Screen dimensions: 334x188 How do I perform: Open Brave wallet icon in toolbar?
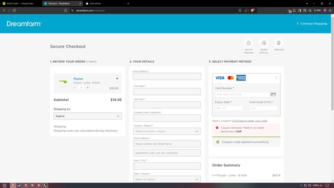pos(305,10)
